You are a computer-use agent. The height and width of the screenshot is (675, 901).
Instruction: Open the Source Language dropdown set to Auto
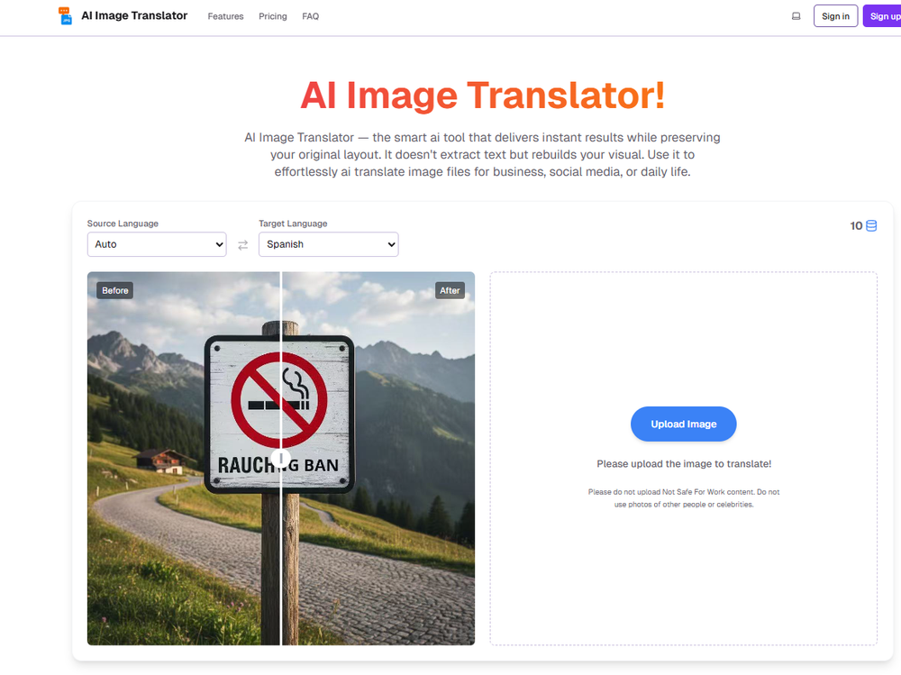[156, 244]
